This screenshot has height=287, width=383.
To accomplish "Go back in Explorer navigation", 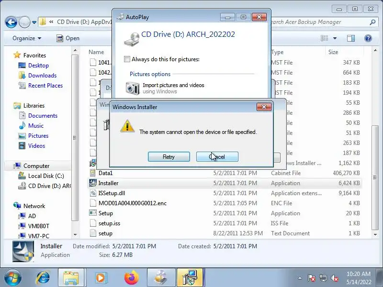I will pos(11,22).
